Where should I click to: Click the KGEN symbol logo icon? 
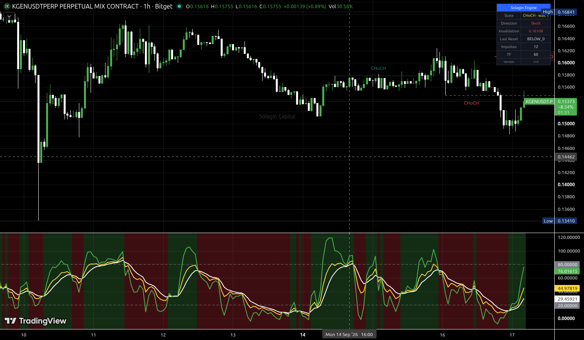(7, 6)
